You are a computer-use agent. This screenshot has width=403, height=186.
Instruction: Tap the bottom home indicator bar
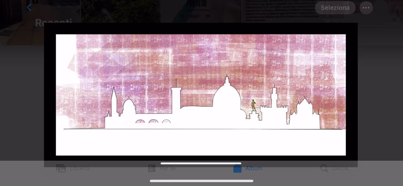click(x=201, y=181)
